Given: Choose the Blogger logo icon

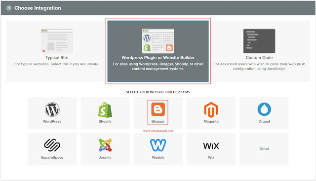Looking at the screenshot, I should (158, 109).
